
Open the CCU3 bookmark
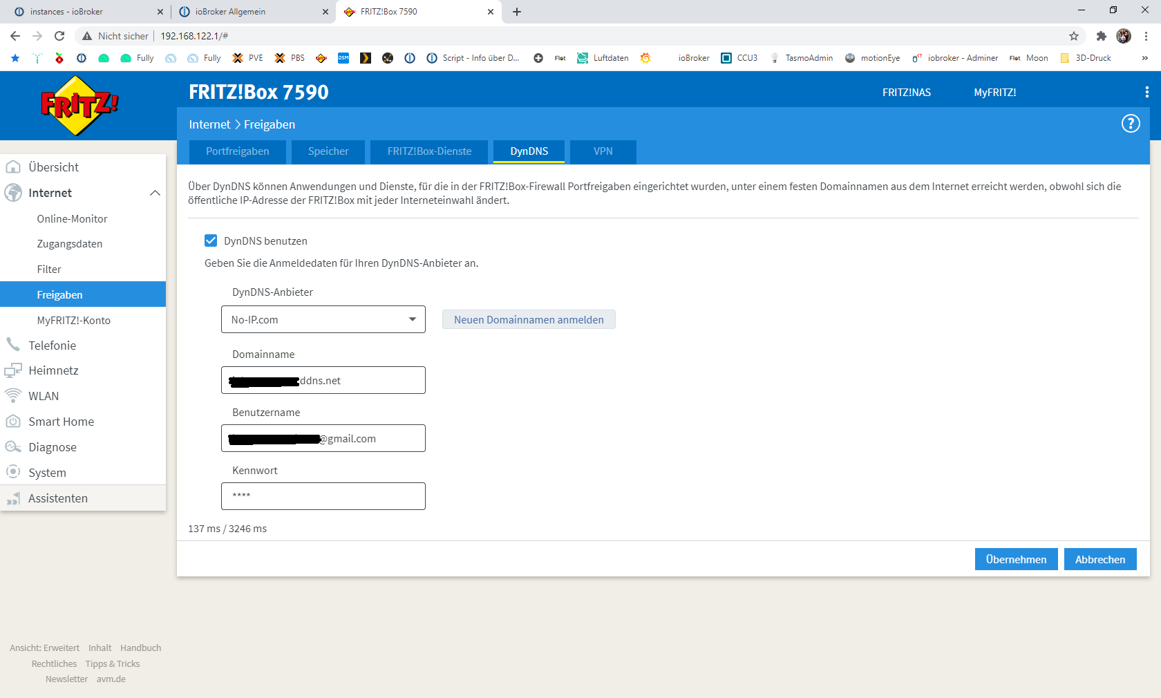point(739,58)
